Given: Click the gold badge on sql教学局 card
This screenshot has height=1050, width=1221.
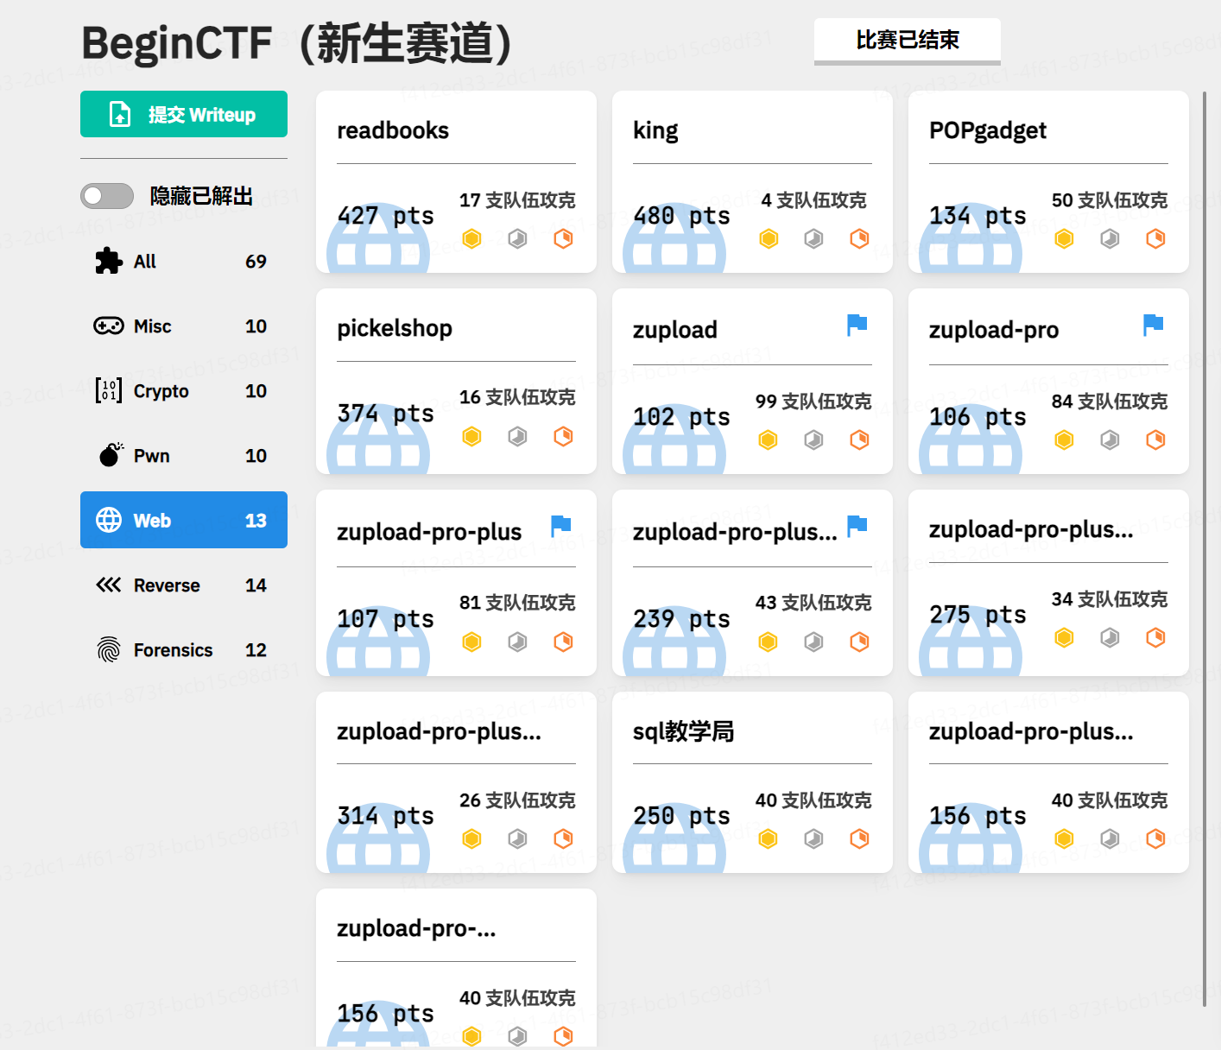Looking at the screenshot, I should 768,838.
